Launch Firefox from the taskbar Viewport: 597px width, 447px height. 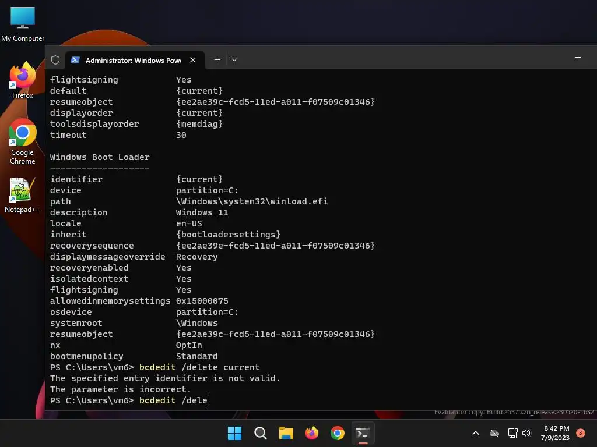point(312,433)
